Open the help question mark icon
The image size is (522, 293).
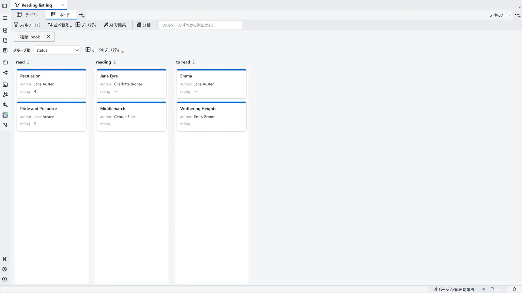pos(5,279)
